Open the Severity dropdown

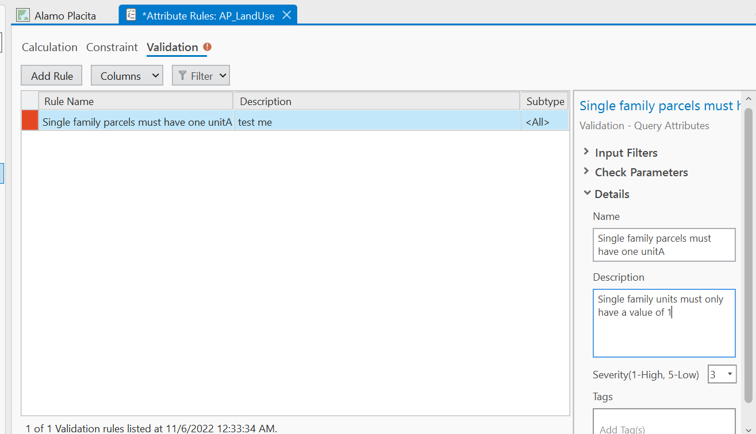click(x=722, y=374)
